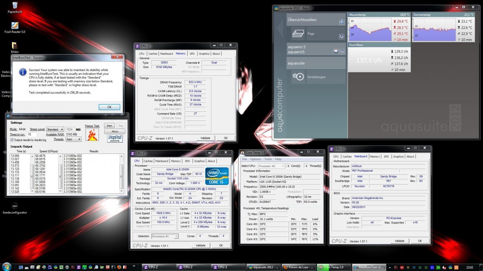
Task: Confirm IntelBurnTest success dialog with OK
Action: (x=109, y=107)
